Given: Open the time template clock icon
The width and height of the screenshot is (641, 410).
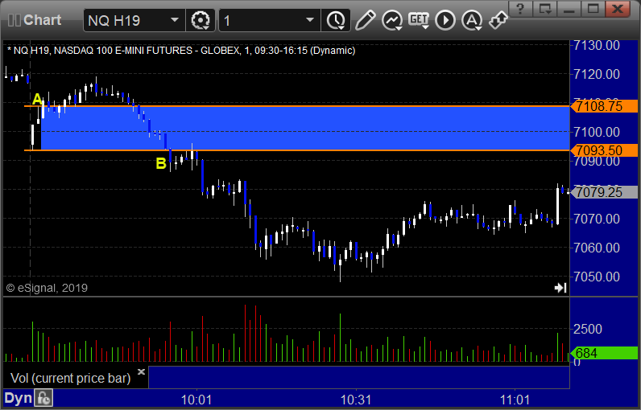Looking at the screenshot, I should [x=336, y=20].
